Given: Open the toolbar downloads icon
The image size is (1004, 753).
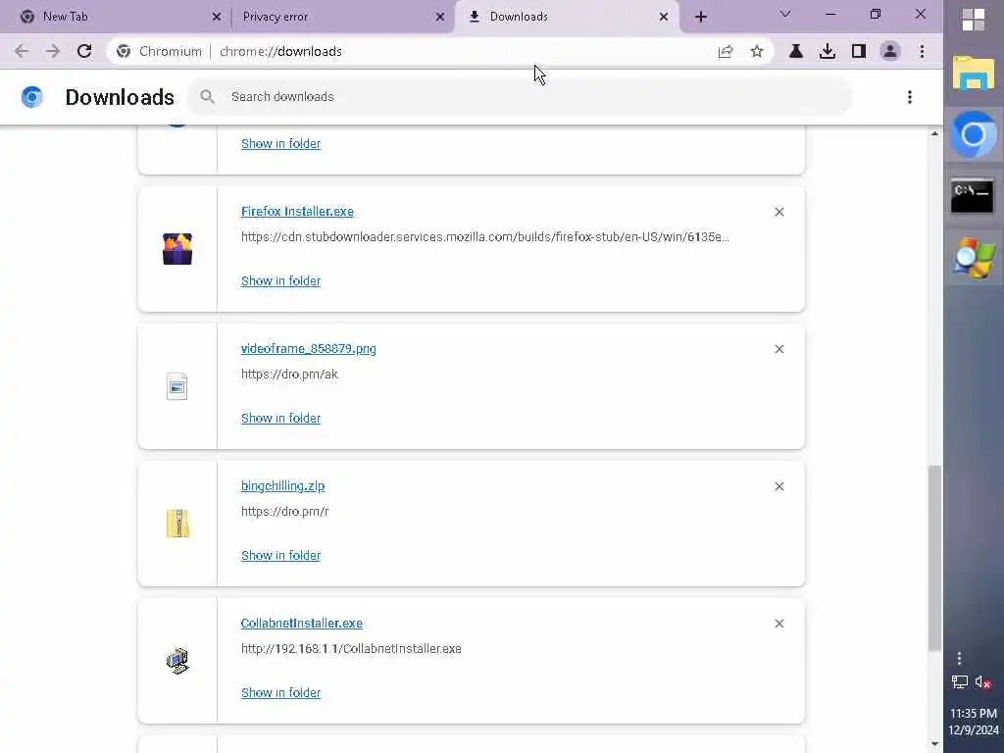Looking at the screenshot, I should [x=828, y=51].
